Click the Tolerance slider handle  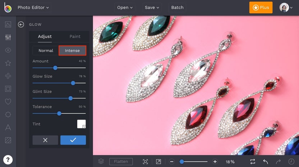(x=59, y=113)
